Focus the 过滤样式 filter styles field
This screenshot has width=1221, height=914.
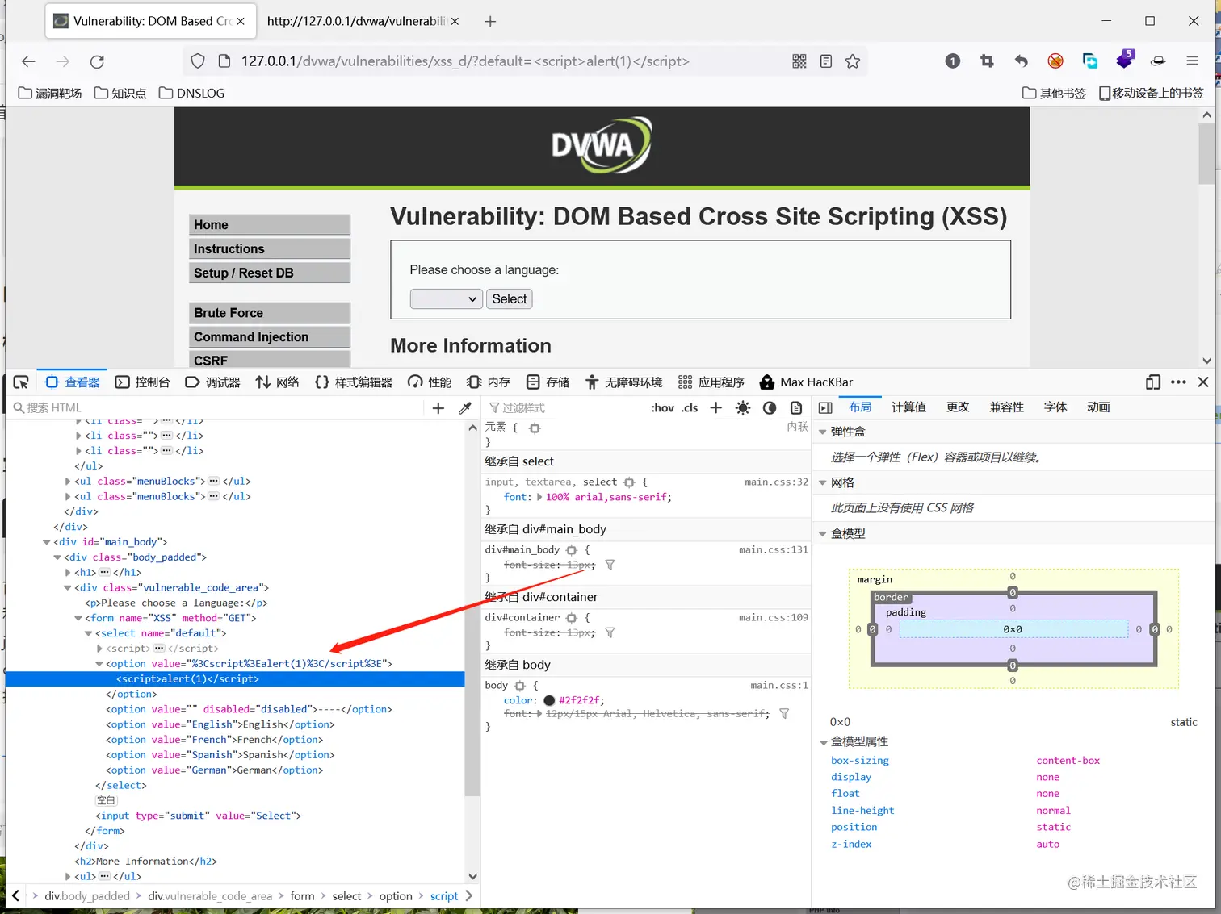tap(565, 408)
